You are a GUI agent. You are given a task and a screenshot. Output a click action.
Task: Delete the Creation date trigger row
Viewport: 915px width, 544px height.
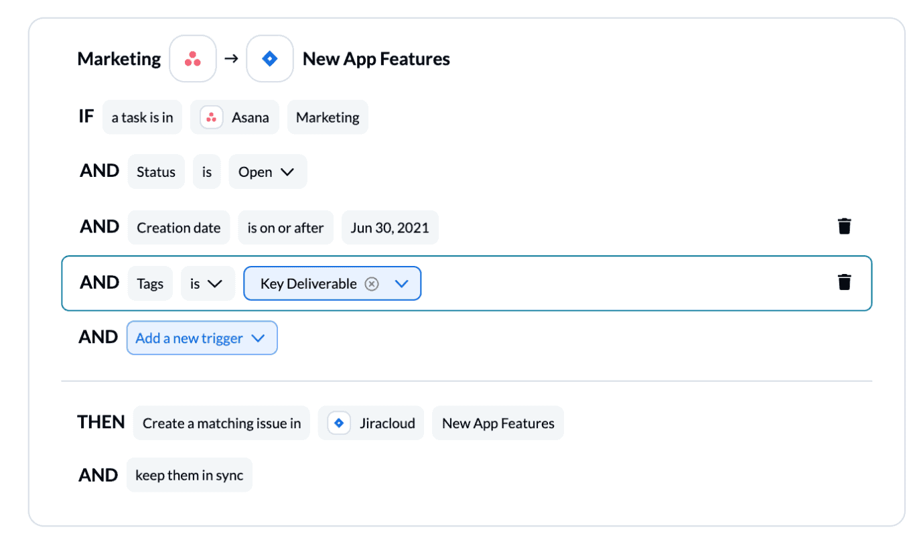click(844, 226)
